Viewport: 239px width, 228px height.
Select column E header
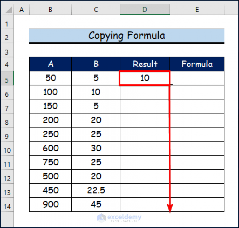(x=197, y=10)
